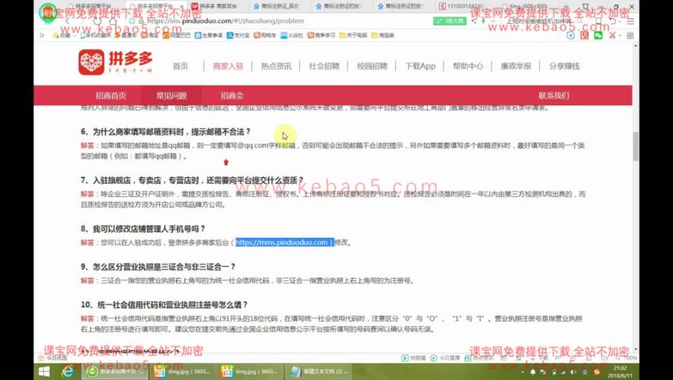673x380 pixels.
Task: Open the Windows Start button
Action: point(44,371)
